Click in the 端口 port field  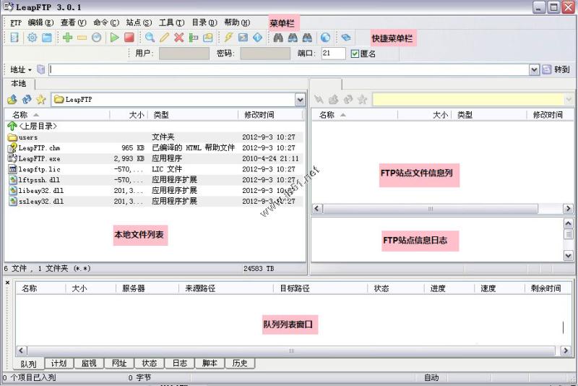tap(333, 53)
